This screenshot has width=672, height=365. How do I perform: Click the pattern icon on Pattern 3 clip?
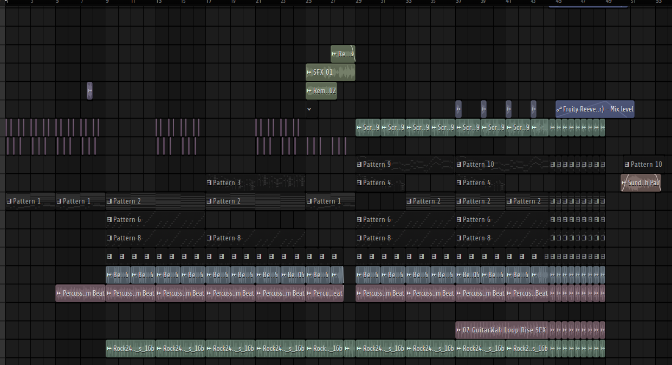(209, 182)
